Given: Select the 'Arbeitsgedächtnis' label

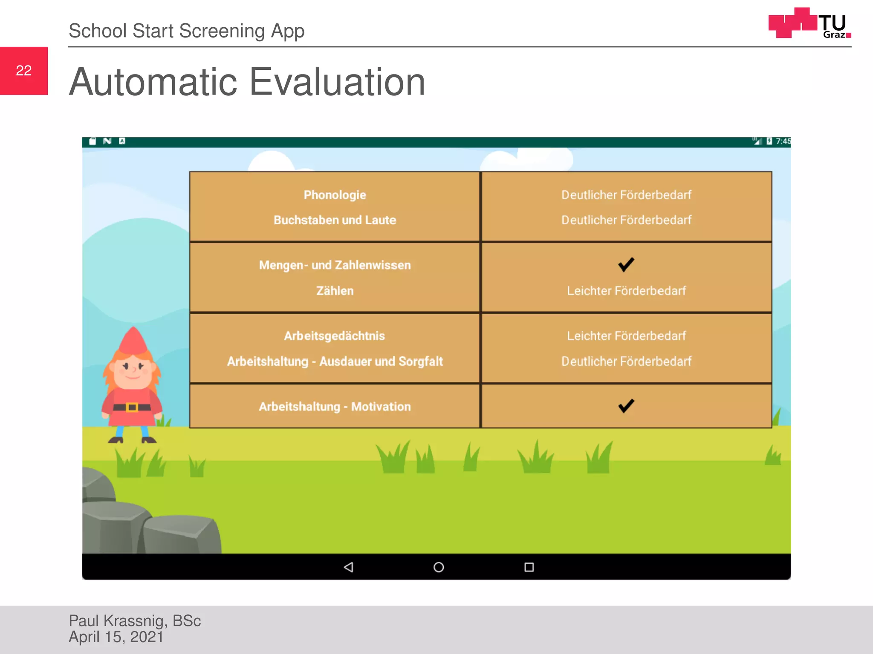Looking at the screenshot, I should (x=335, y=336).
